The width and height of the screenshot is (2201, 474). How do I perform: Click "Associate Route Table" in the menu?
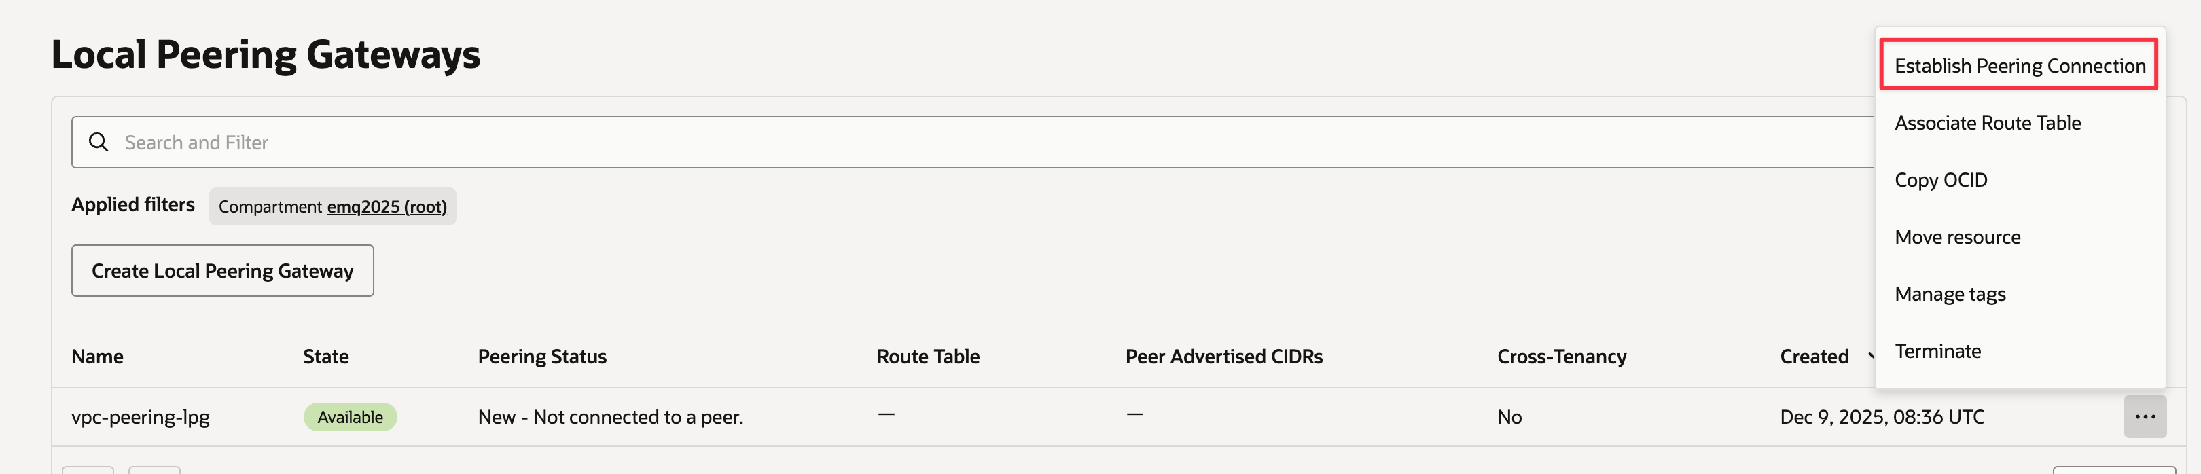point(1988,122)
